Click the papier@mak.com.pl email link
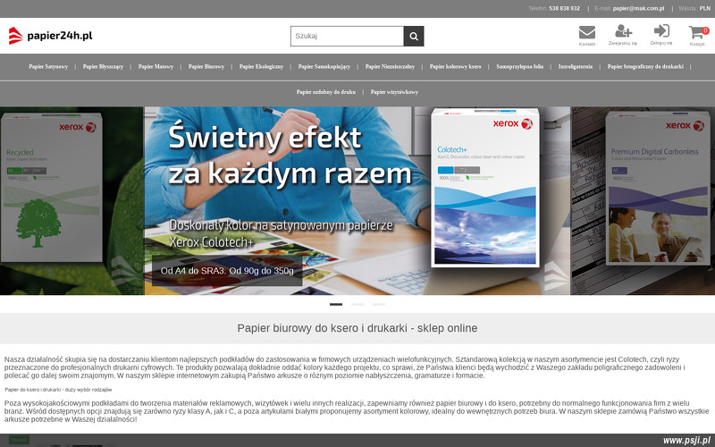 point(638,9)
